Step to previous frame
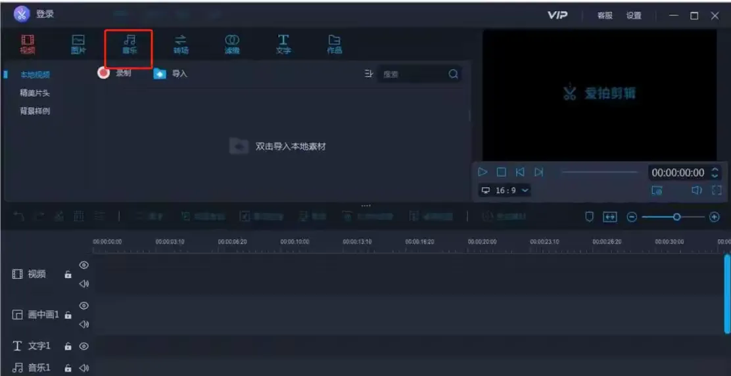Screen dimensions: 731x376 click(520, 172)
